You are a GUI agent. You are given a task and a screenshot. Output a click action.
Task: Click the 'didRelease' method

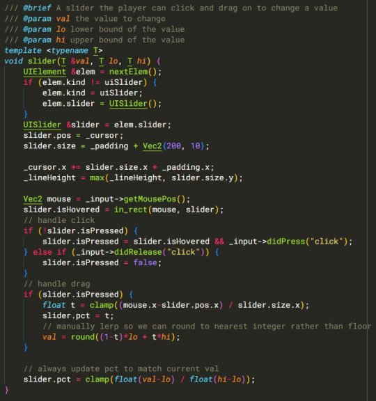pos(138,252)
